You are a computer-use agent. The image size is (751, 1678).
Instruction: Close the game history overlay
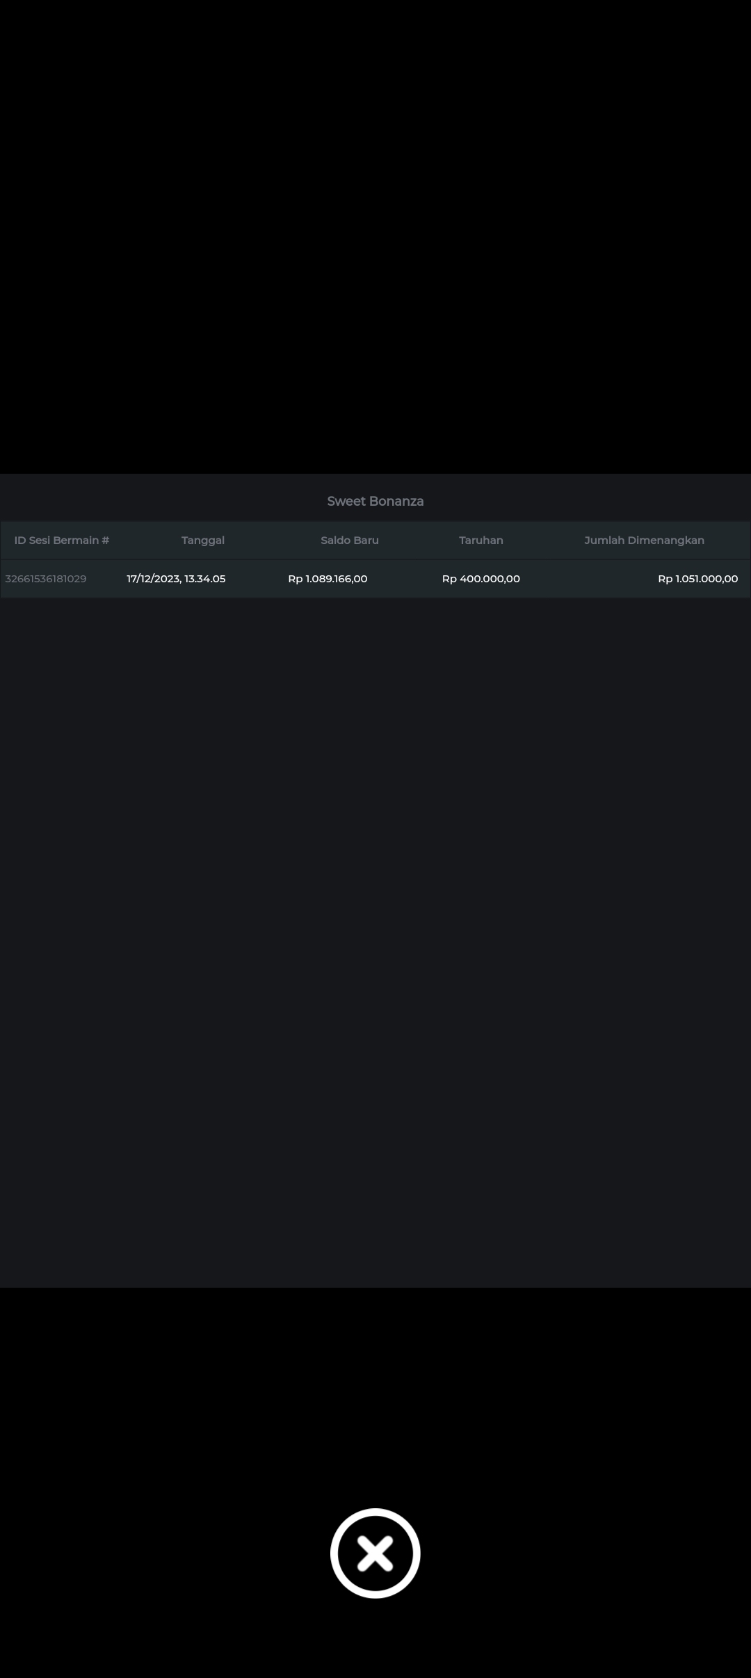click(x=375, y=1553)
